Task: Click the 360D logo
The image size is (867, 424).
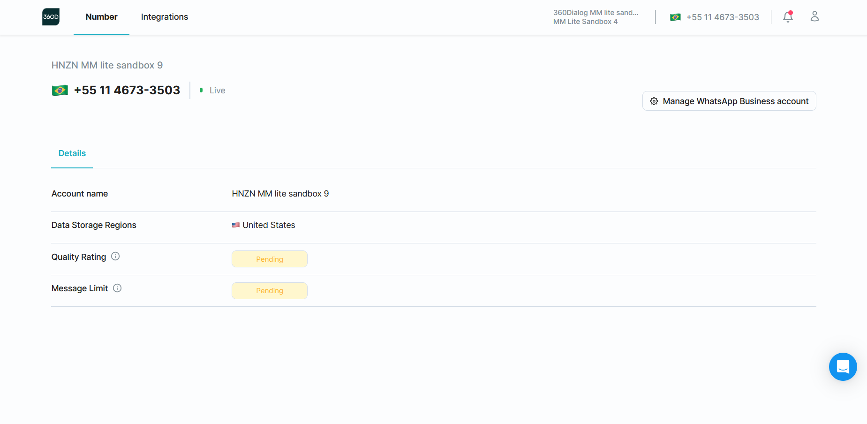Action: pos(51,17)
